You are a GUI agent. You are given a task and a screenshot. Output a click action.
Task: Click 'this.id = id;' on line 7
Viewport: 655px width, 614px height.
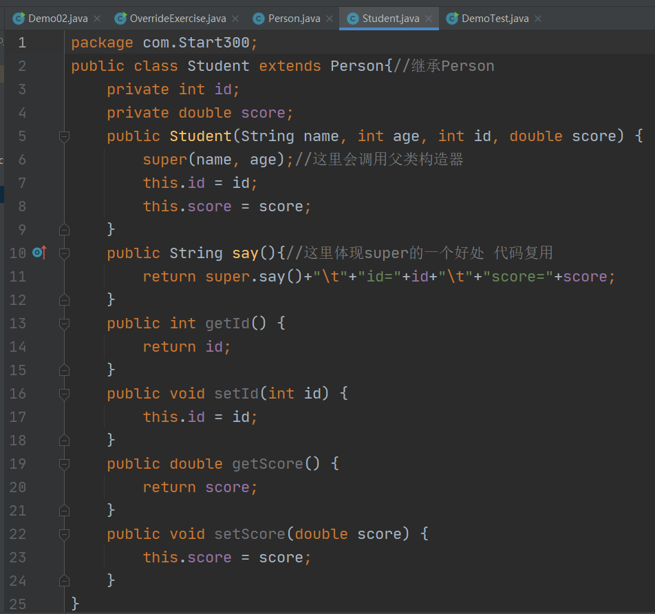200,183
